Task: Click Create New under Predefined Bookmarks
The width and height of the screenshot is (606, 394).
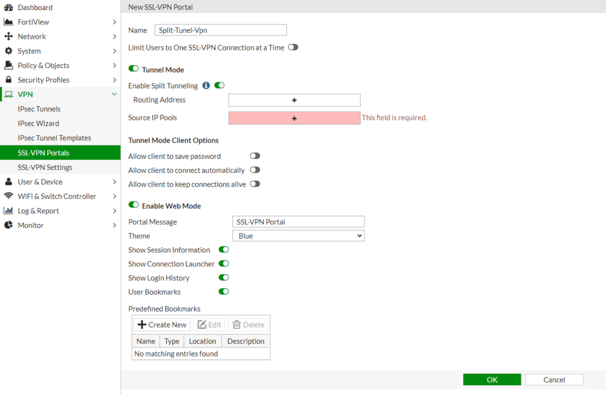Action: (162, 324)
